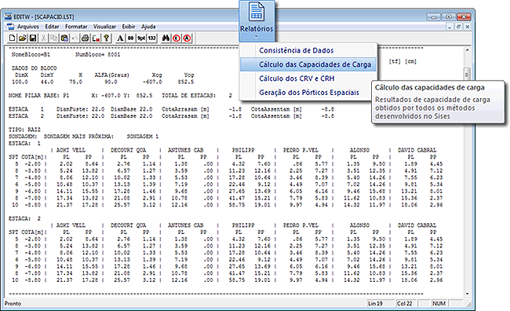Viewport: 510px width, 311px height.
Task: Click the New document toolbar icon
Action: point(12,38)
